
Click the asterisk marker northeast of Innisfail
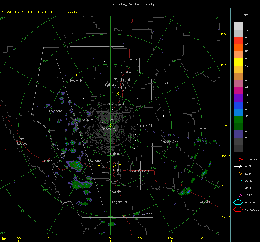tap(137, 99)
